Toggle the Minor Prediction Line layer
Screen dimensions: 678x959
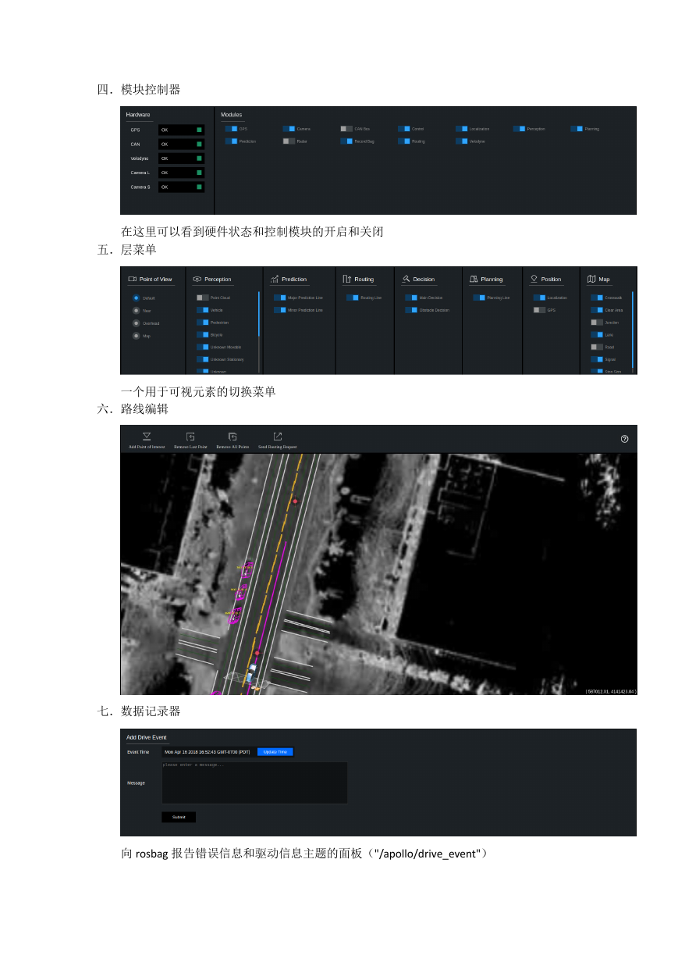(280, 310)
